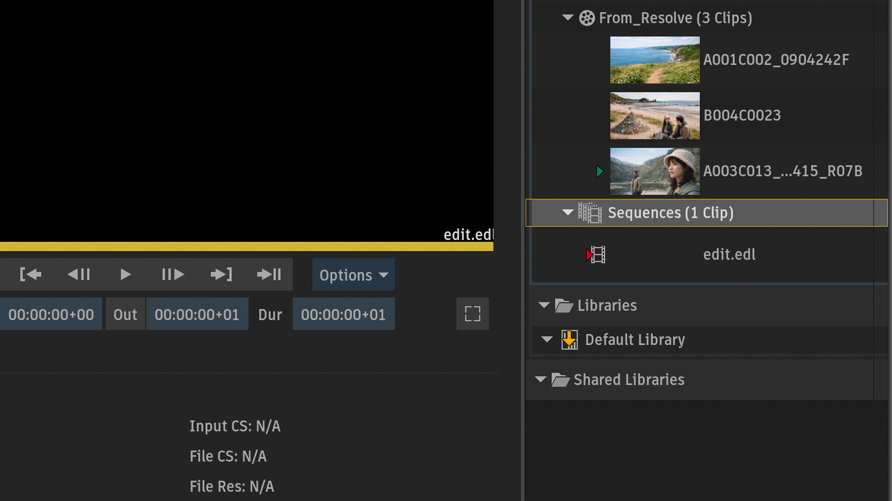Select the B004C0023 beach clip thumbnail
Viewport: 892px width, 501px height.
click(654, 115)
